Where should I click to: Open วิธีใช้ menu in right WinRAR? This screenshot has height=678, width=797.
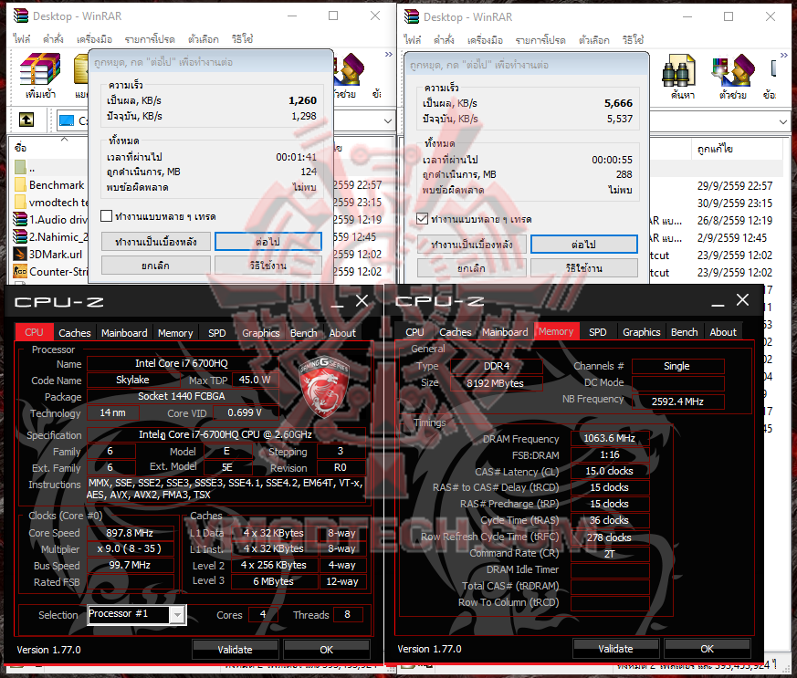click(634, 40)
